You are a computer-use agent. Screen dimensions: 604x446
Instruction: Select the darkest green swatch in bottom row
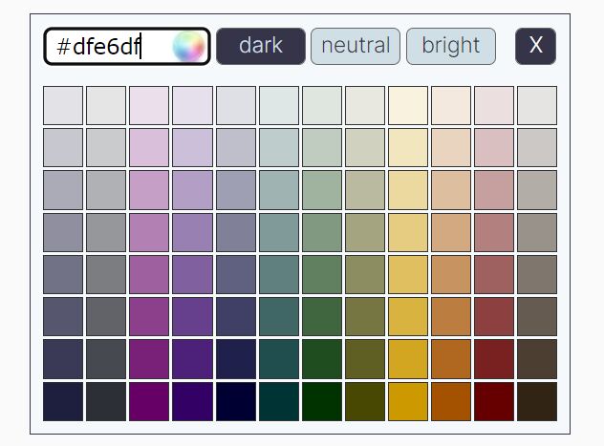(x=322, y=401)
